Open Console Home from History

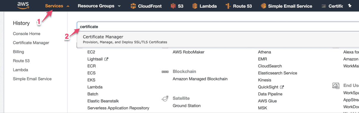(26, 34)
